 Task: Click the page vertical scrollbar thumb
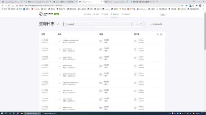pos(205,31)
